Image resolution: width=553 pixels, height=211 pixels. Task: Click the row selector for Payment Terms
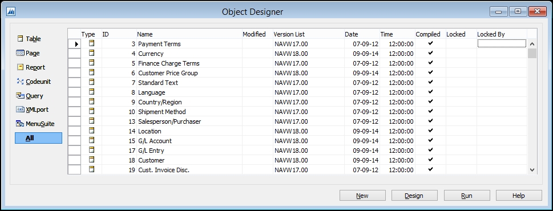click(x=74, y=44)
